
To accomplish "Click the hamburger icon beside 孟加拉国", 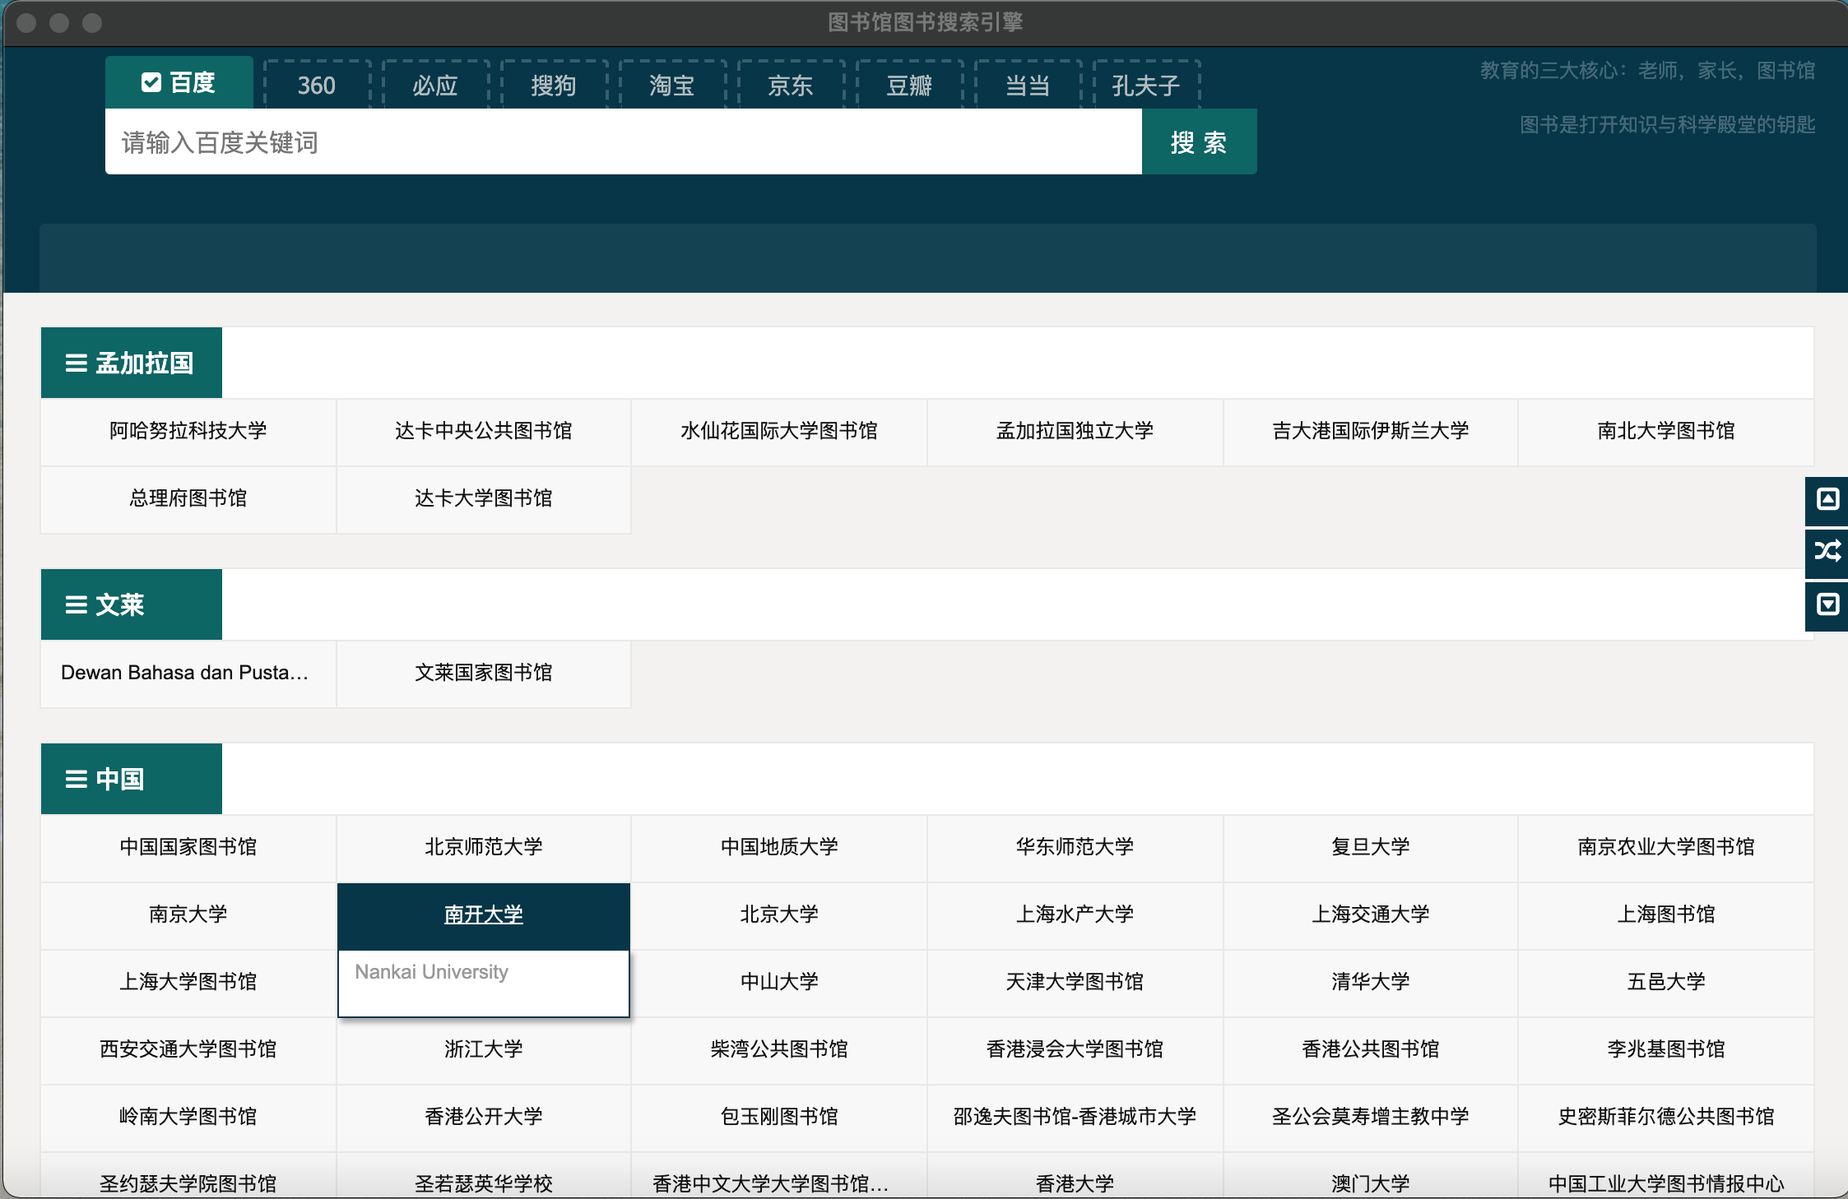I will (x=77, y=363).
